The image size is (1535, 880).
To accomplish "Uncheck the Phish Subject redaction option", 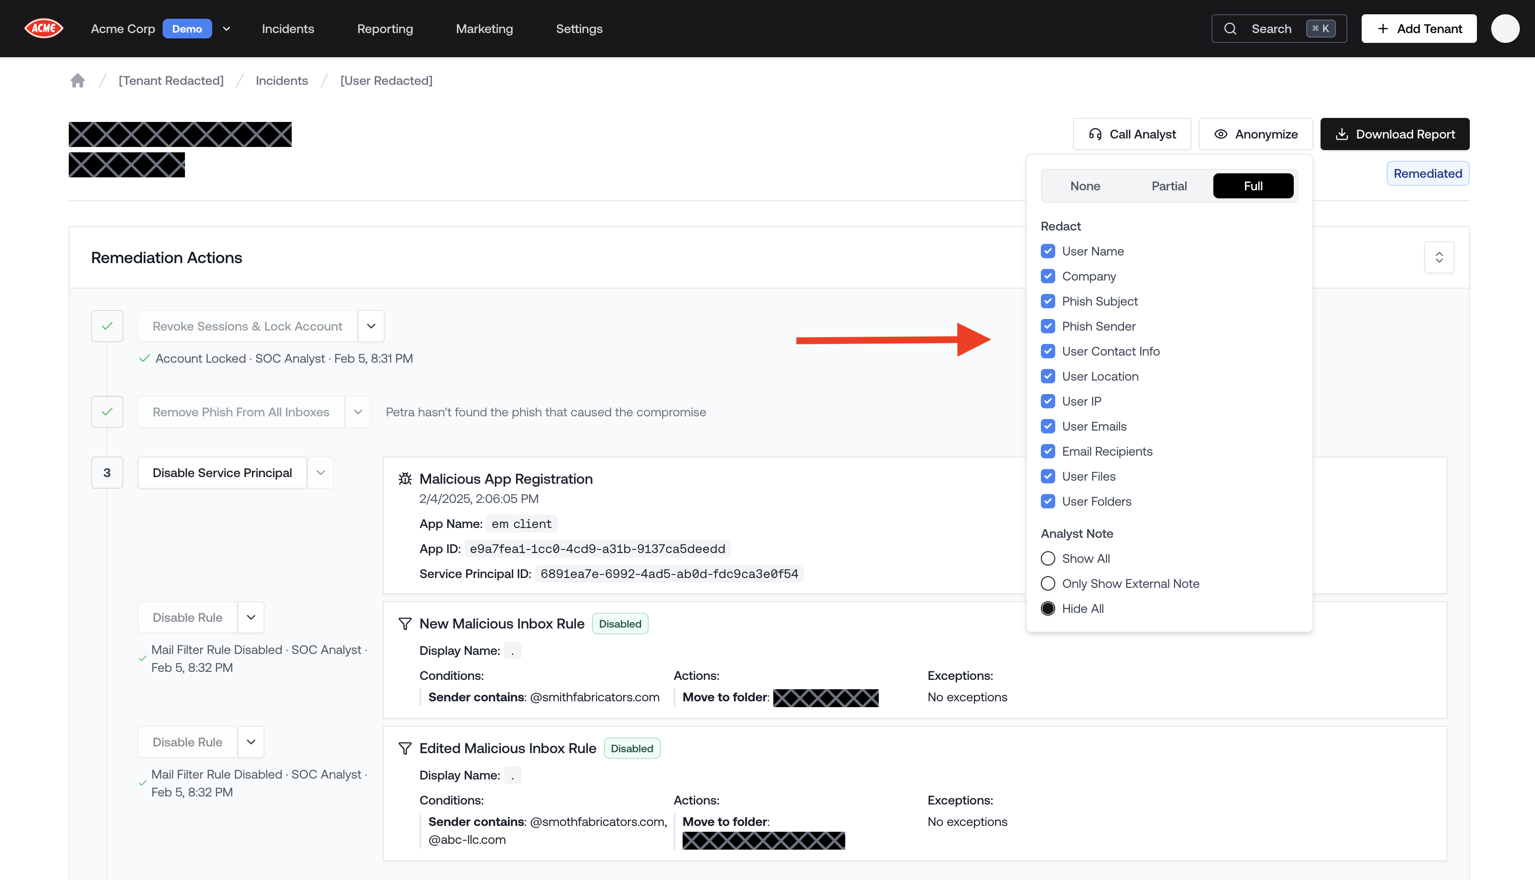I will (1048, 301).
